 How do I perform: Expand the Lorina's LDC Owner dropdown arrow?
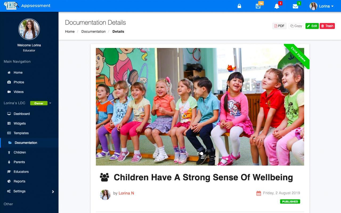coord(50,103)
